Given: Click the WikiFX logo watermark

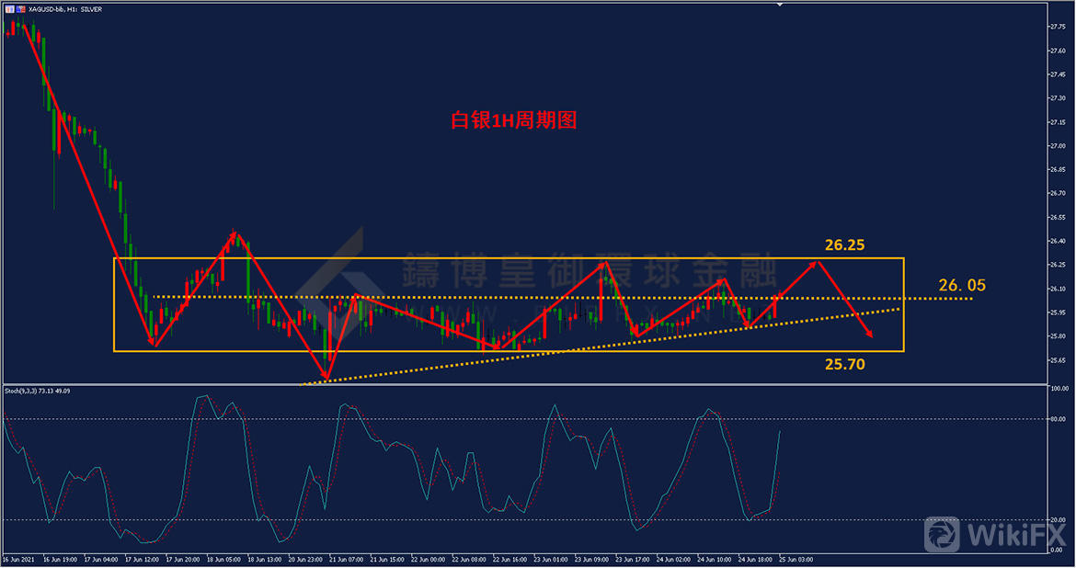Looking at the screenshot, I should (995, 534).
